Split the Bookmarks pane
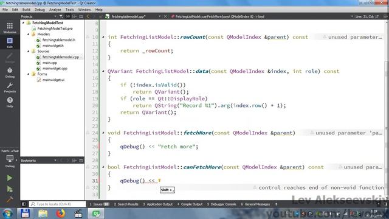The height and width of the screenshot is (219, 389). pyautogui.click(x=74, y=161)
